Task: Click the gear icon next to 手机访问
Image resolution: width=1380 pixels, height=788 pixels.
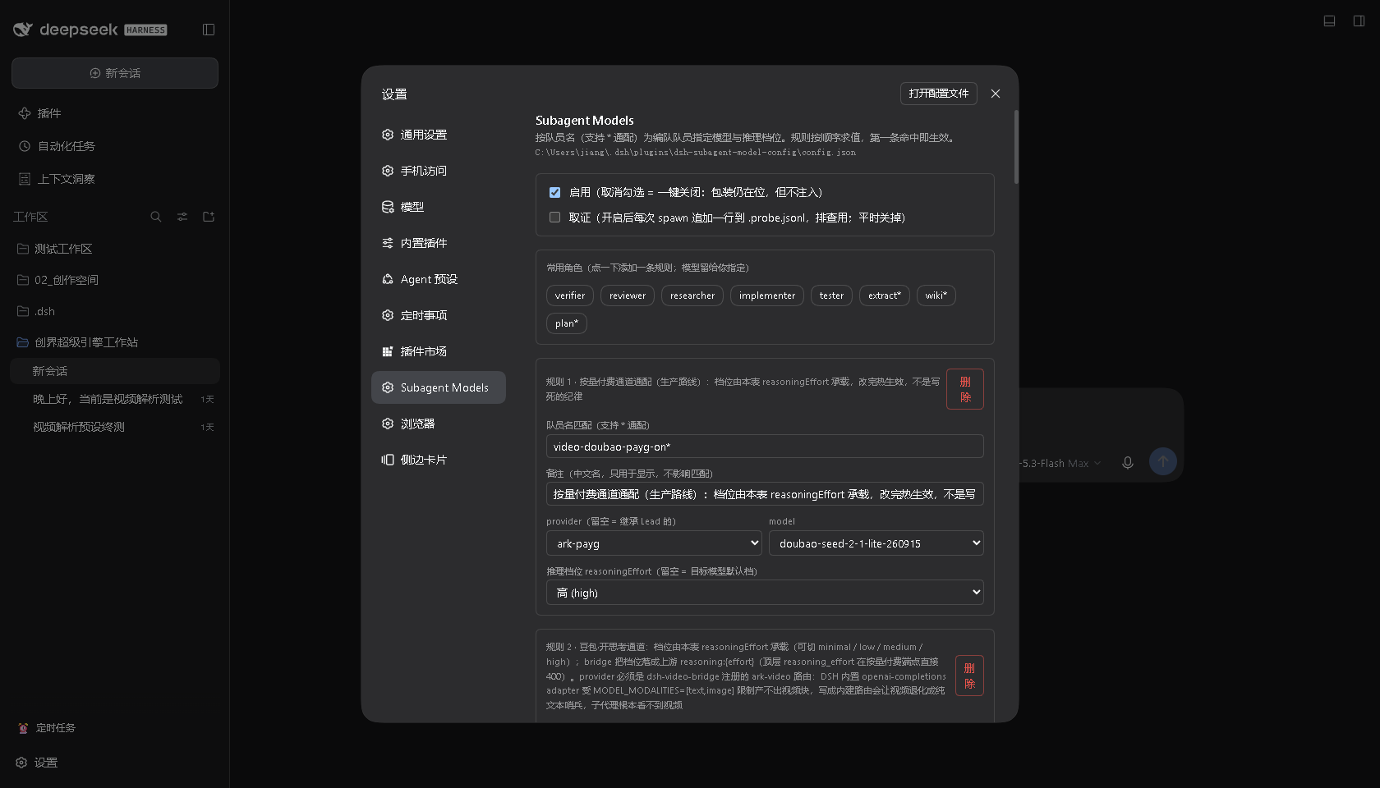Action: tap(388, 171)
